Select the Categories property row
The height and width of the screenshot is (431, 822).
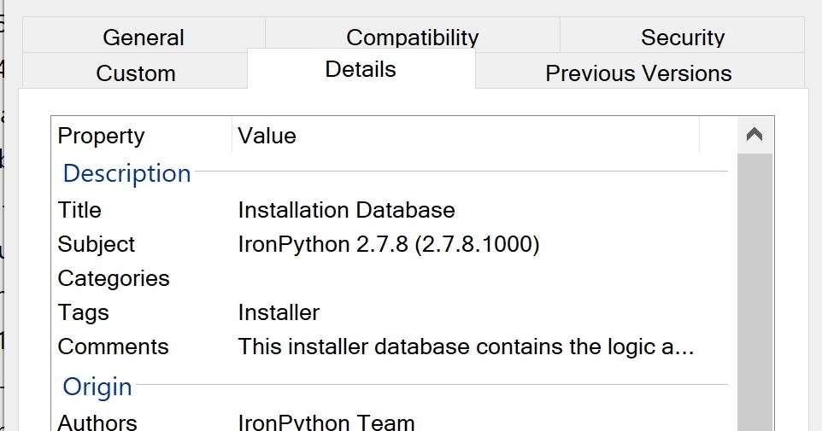tap(390, 278)
